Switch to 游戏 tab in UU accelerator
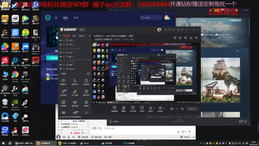This screenshot has height=146, width=259. [76, 18]
